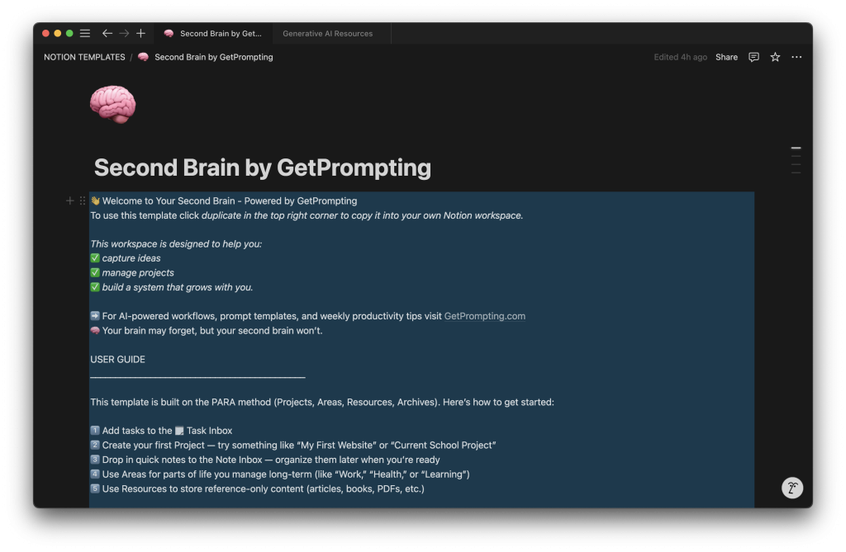Close window with red traffic light
The height and width of the screenshot is (552, 846).
[x=46, y=34]
